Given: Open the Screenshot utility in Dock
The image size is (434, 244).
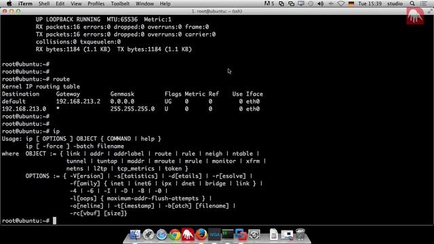Looking at the screenshot, I should (254, 235).
